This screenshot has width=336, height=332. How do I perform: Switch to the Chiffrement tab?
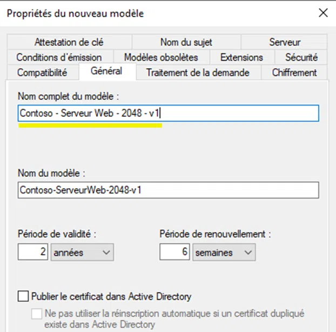pos(295,72)
